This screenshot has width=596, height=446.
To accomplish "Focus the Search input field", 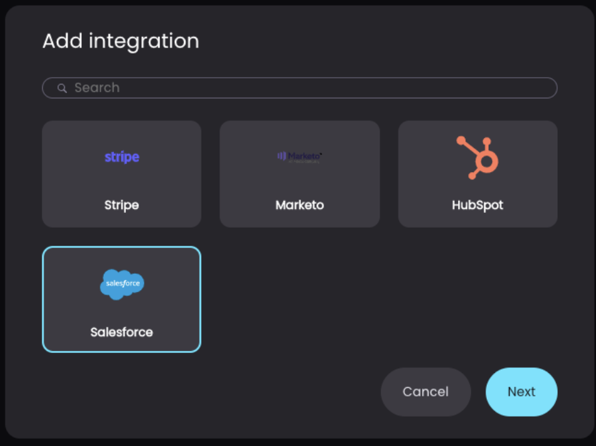I will coord(299,88).
